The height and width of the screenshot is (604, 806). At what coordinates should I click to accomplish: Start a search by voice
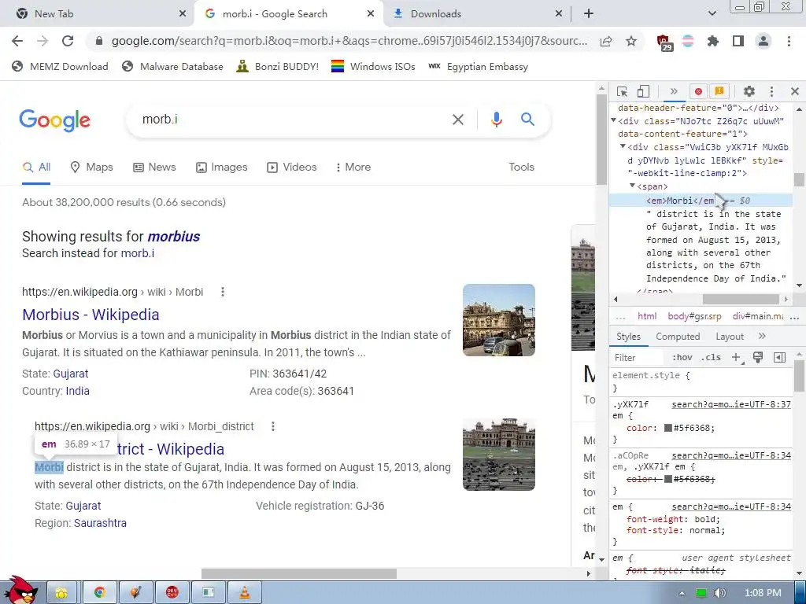pyautogui.click(x=496, y=120)
